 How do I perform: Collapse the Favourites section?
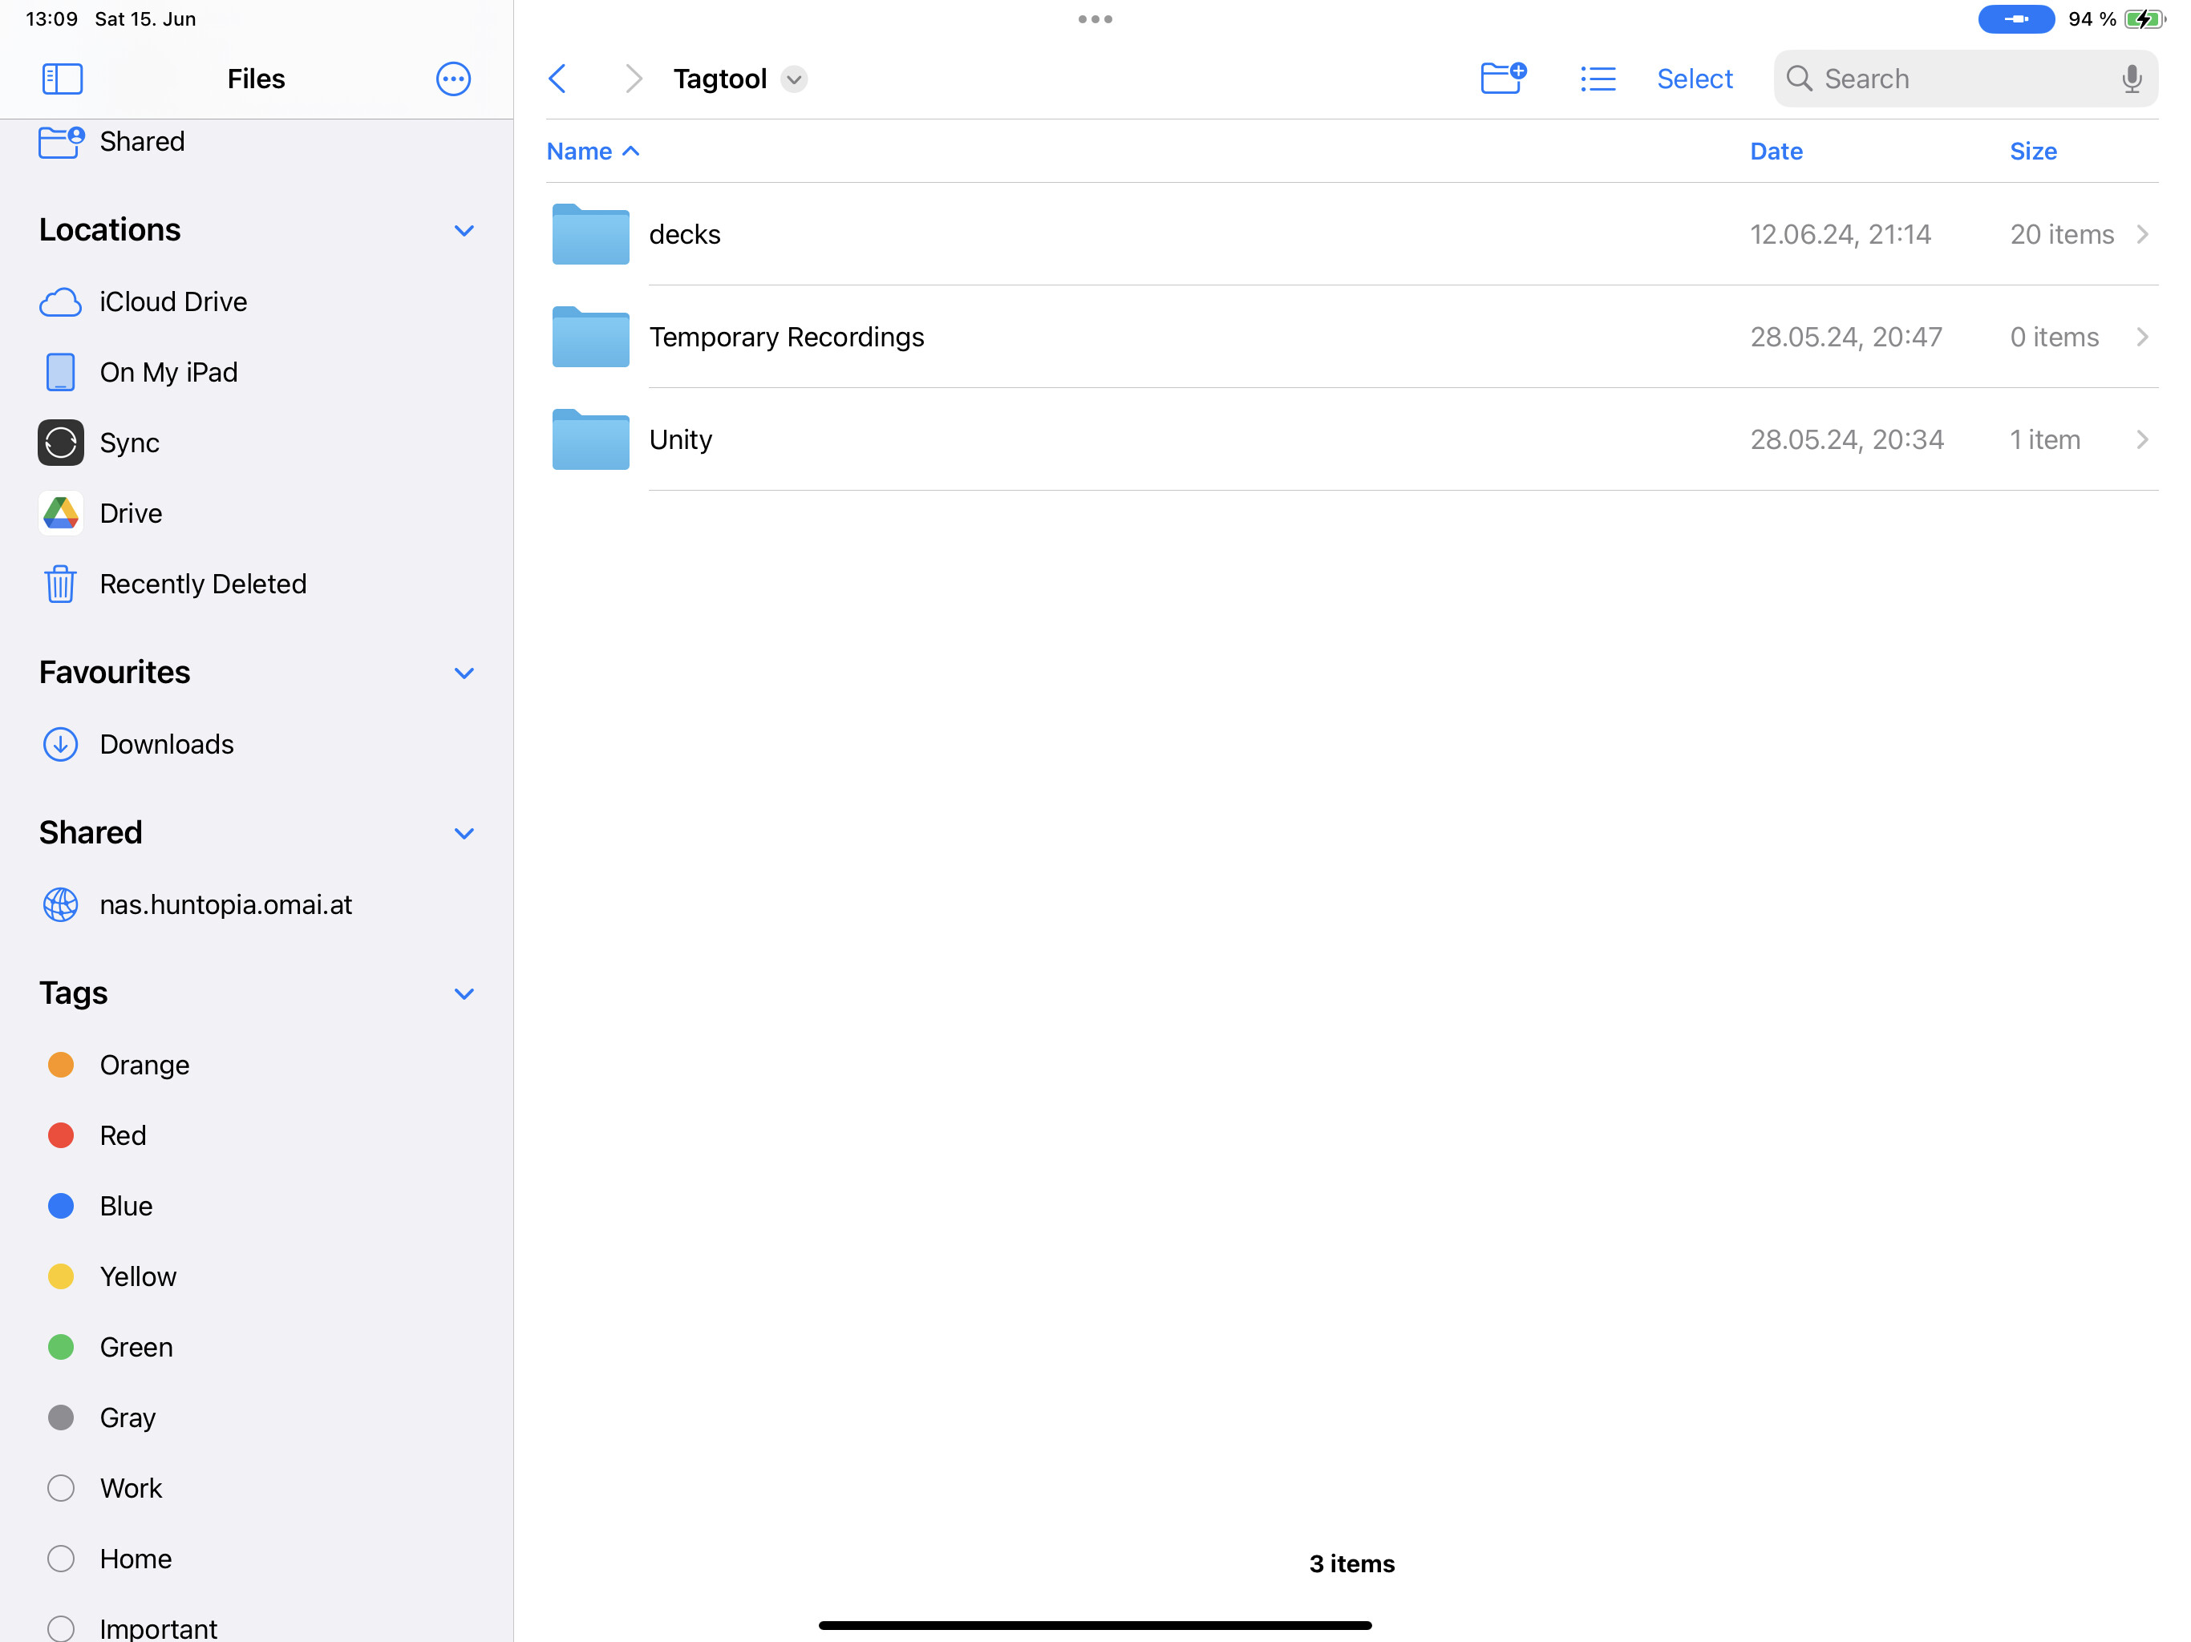tap(464, 673)
